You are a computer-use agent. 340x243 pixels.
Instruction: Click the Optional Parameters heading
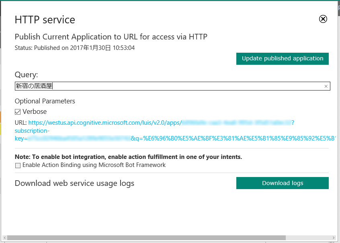click(45, 101)
